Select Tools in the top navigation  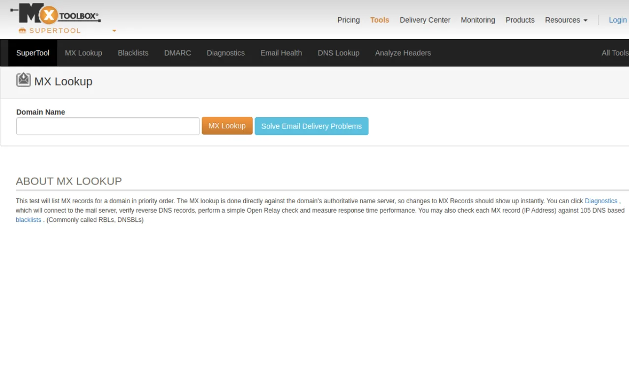[x=380, y=20]
